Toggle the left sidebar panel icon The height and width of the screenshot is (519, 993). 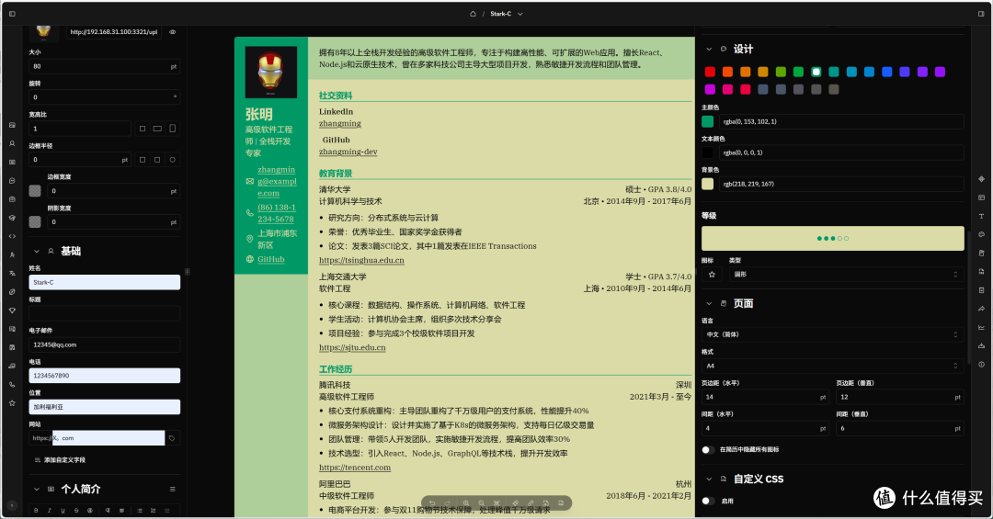[x=12, y=13]
